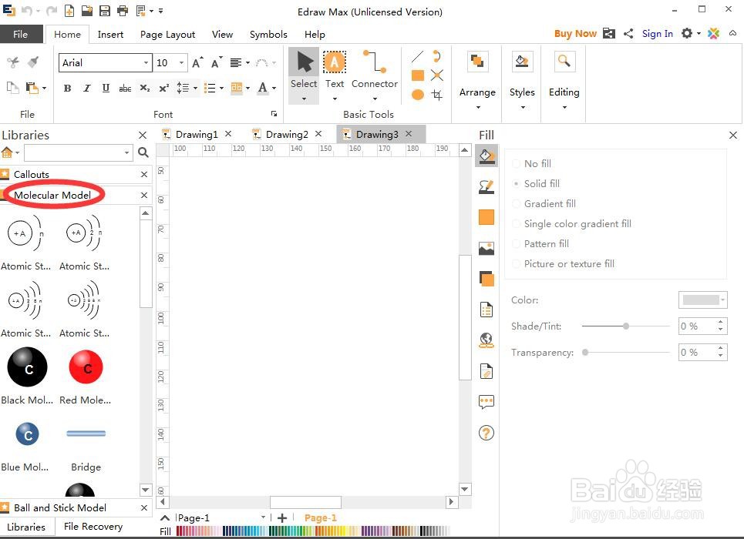Choose the Connector tool

pos(375,75)
